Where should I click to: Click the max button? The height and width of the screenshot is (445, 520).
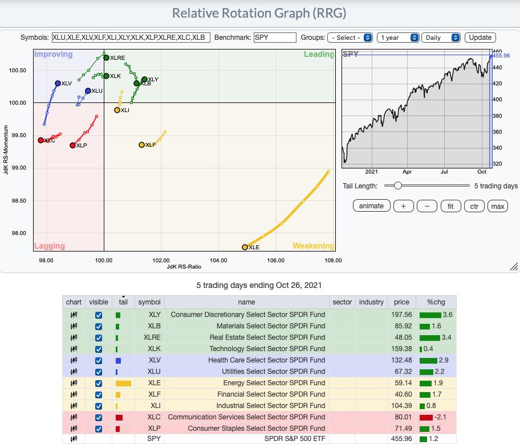pos(497,206)
